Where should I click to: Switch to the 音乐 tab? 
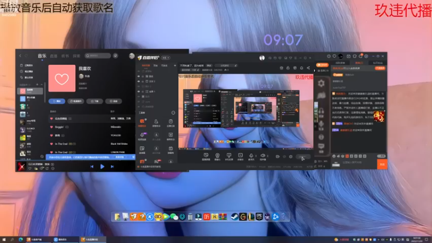click(42, 56)
